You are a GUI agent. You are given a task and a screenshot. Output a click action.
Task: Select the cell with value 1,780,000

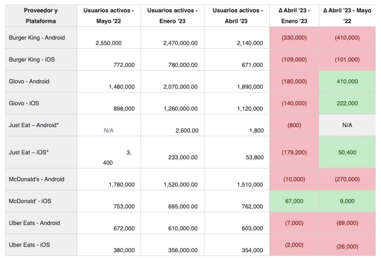coord(109,179)
